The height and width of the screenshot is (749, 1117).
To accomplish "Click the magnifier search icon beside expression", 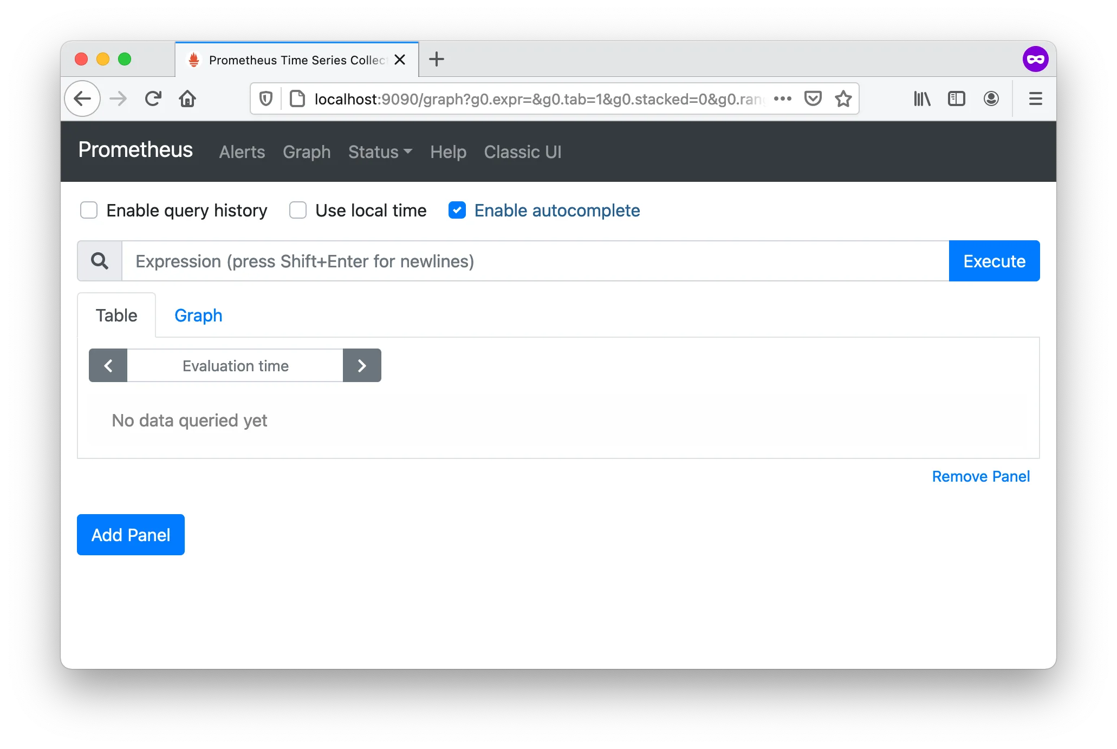I will click(100, 261).
